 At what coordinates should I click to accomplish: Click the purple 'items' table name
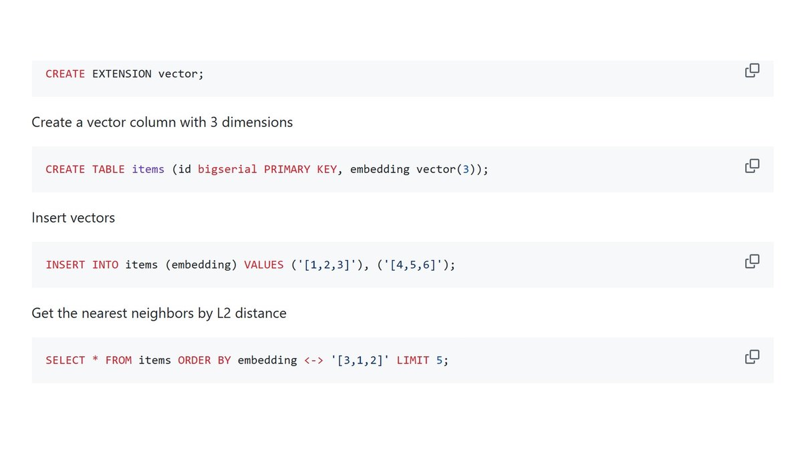tap(148, 169)
